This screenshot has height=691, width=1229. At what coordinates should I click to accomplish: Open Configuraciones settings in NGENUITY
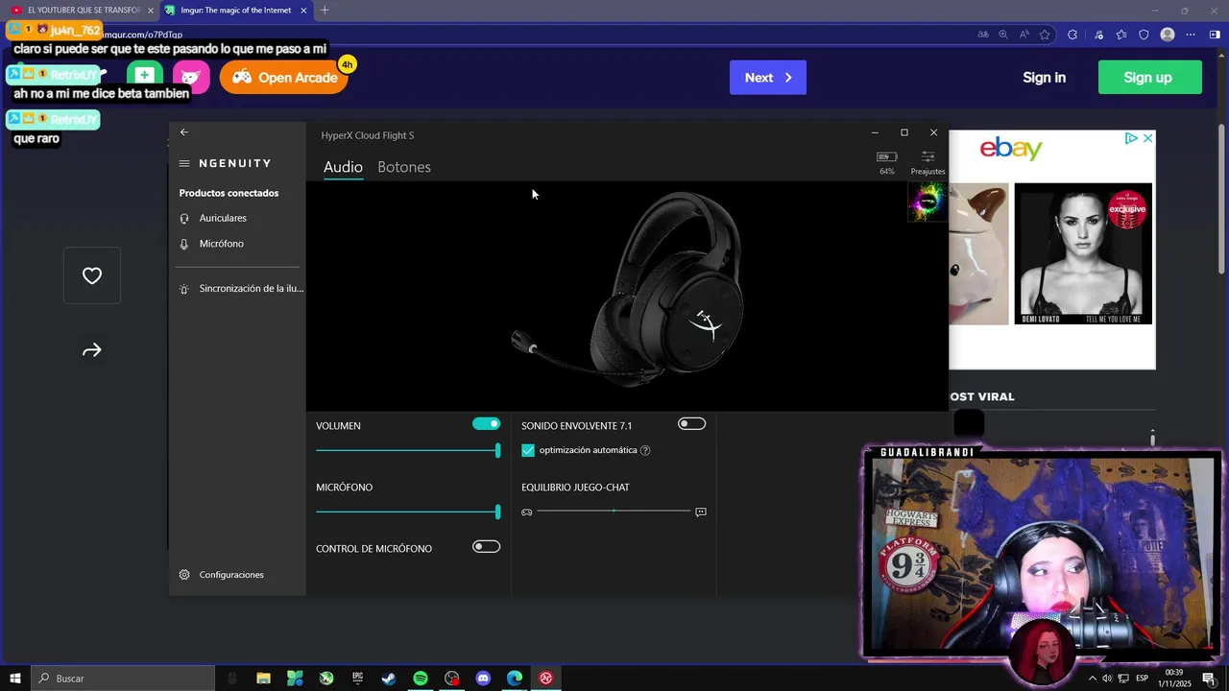[x=222, y=575]
